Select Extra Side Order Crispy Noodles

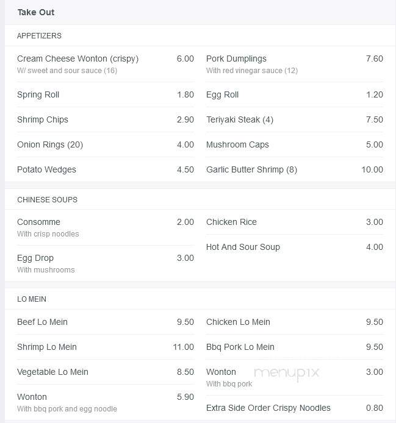click(x=268, y=408)
